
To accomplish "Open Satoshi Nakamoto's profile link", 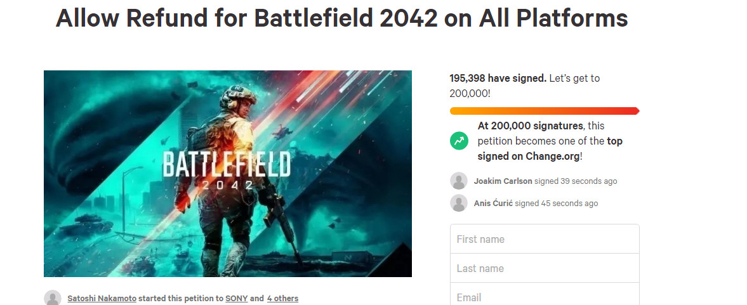I will [102, 298].
